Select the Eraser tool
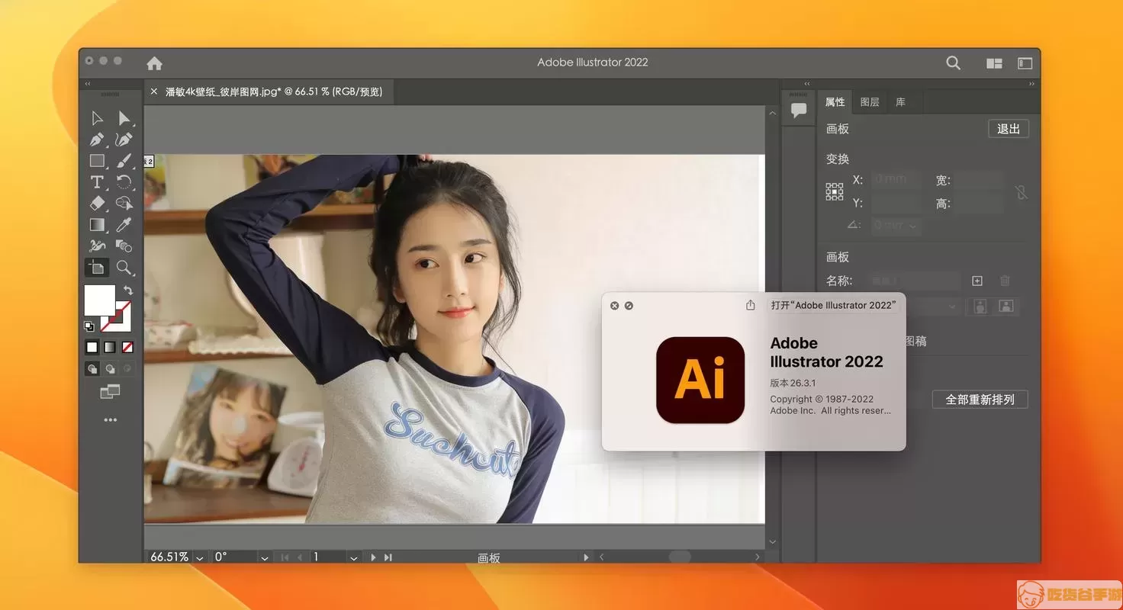 click(97, 204)
